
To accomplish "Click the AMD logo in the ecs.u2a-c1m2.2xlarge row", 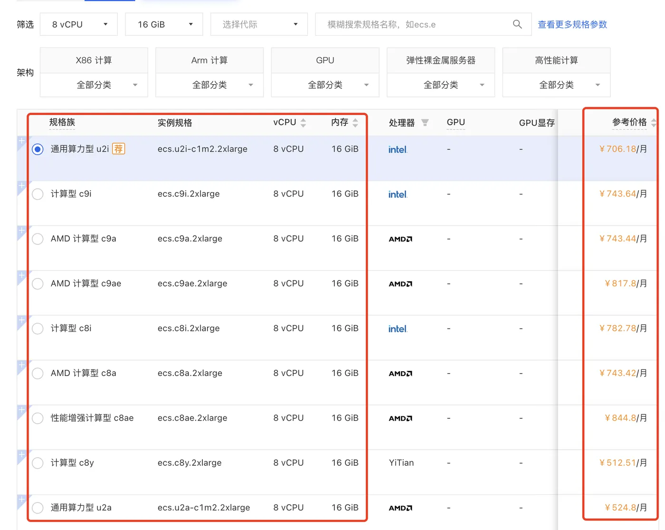I will [x=400, y=508].
